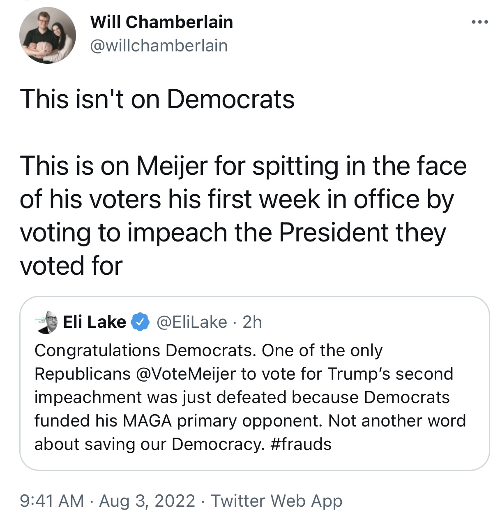Screen dimensions: 493x524
Task: Click the 9:41 AM timestamp
Action: pyautogui.click(x=52, y=501)
